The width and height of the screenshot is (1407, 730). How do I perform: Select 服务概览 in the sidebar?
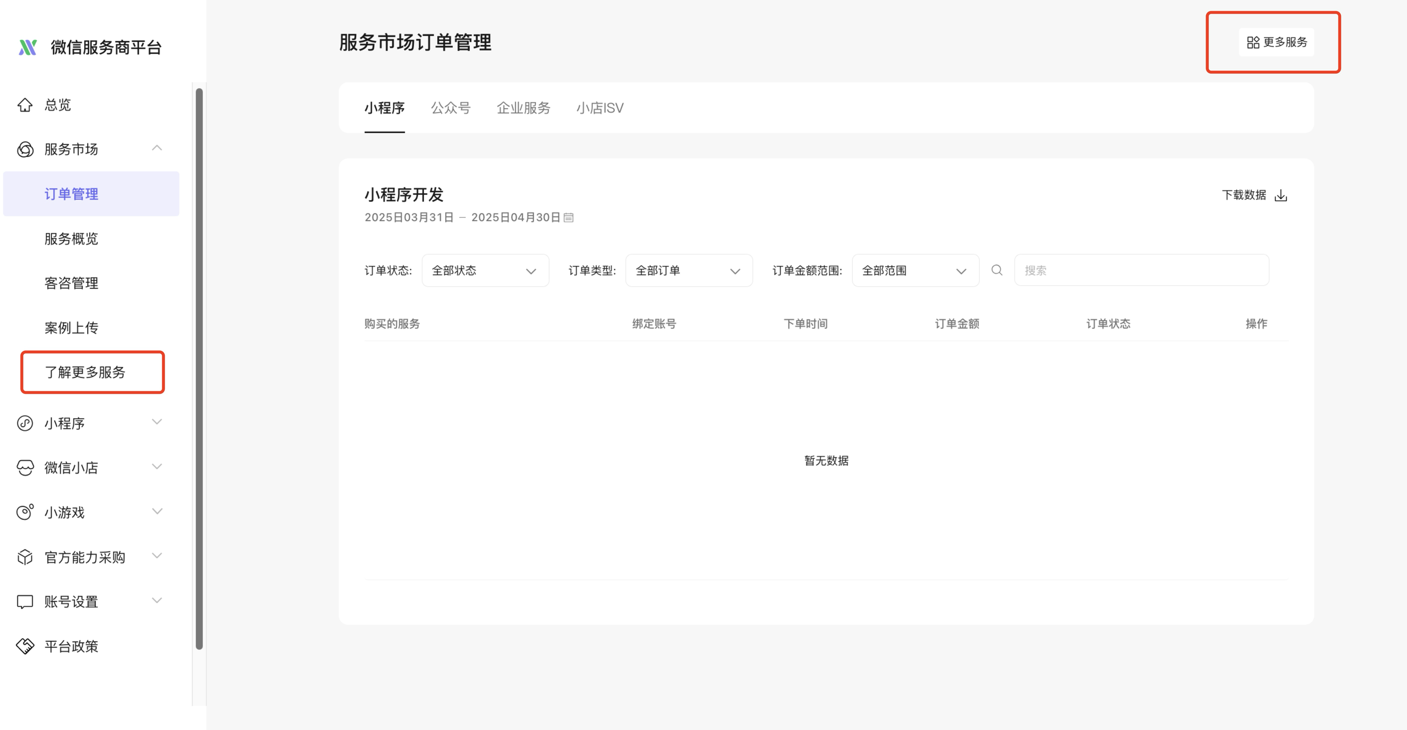pyautogui.click(x=72, y=238)
